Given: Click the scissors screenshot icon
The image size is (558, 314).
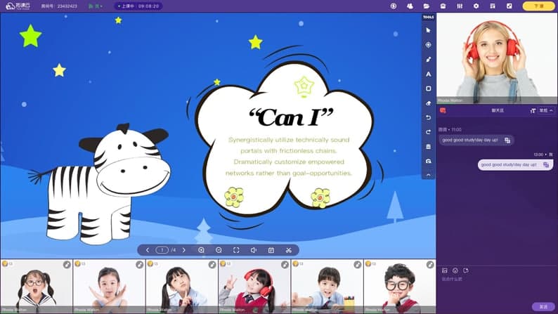Looking at the screenshot, I should (288, 250).
